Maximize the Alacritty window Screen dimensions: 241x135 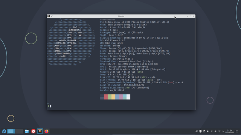pos(191,16)
